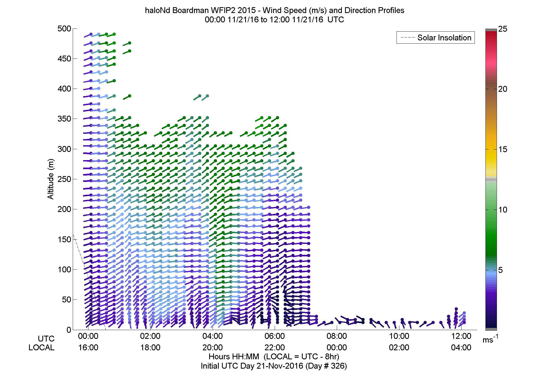Click the UTC 00:00 time tick label
Viewport: 559px width, 379px height.
click(x=88, y=336)
